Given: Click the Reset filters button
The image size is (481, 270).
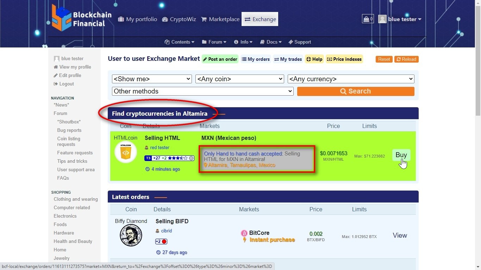Looking at the screenshot, I should pyautogui.click(x=384, y=59).
